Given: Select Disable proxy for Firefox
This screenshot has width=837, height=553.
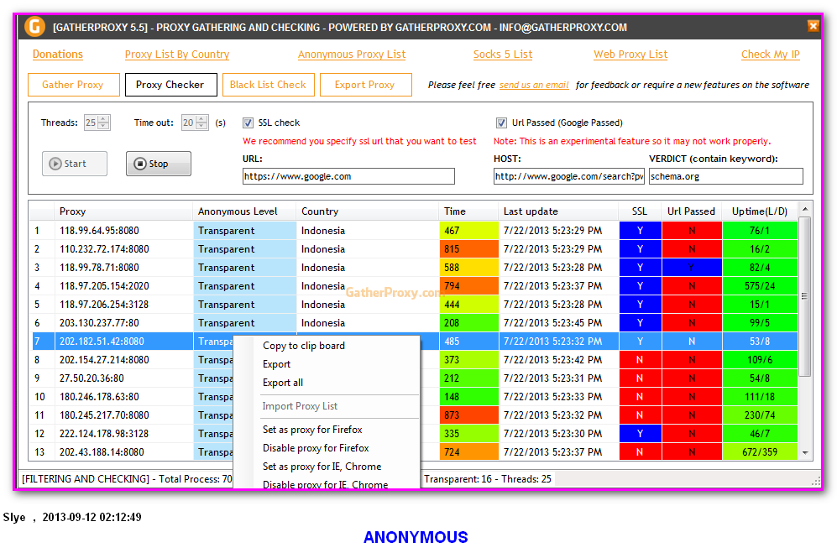Looking at the screenshot, I should 316,448.
